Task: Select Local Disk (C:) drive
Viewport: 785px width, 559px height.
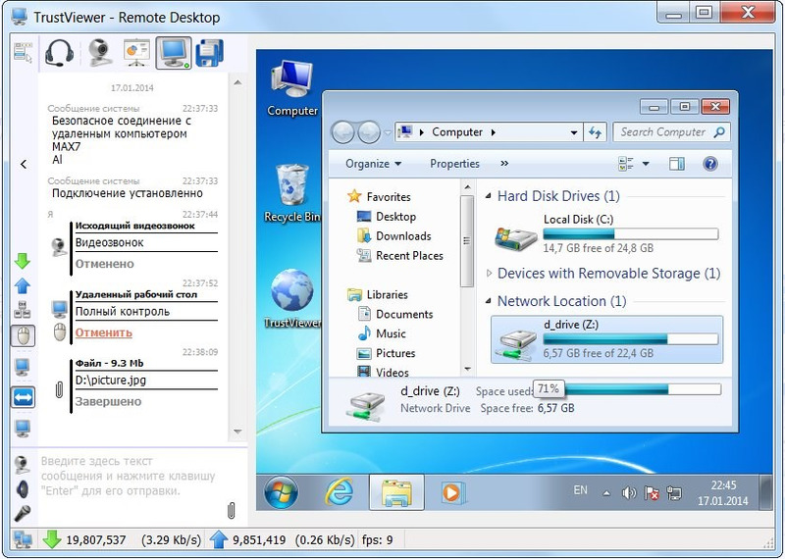Action: pos(605,233)
